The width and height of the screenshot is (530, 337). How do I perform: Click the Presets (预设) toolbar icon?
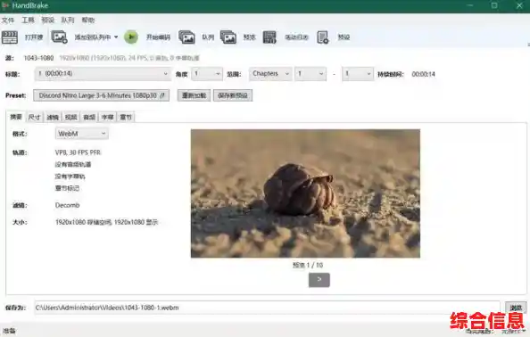tap(322, 37)
